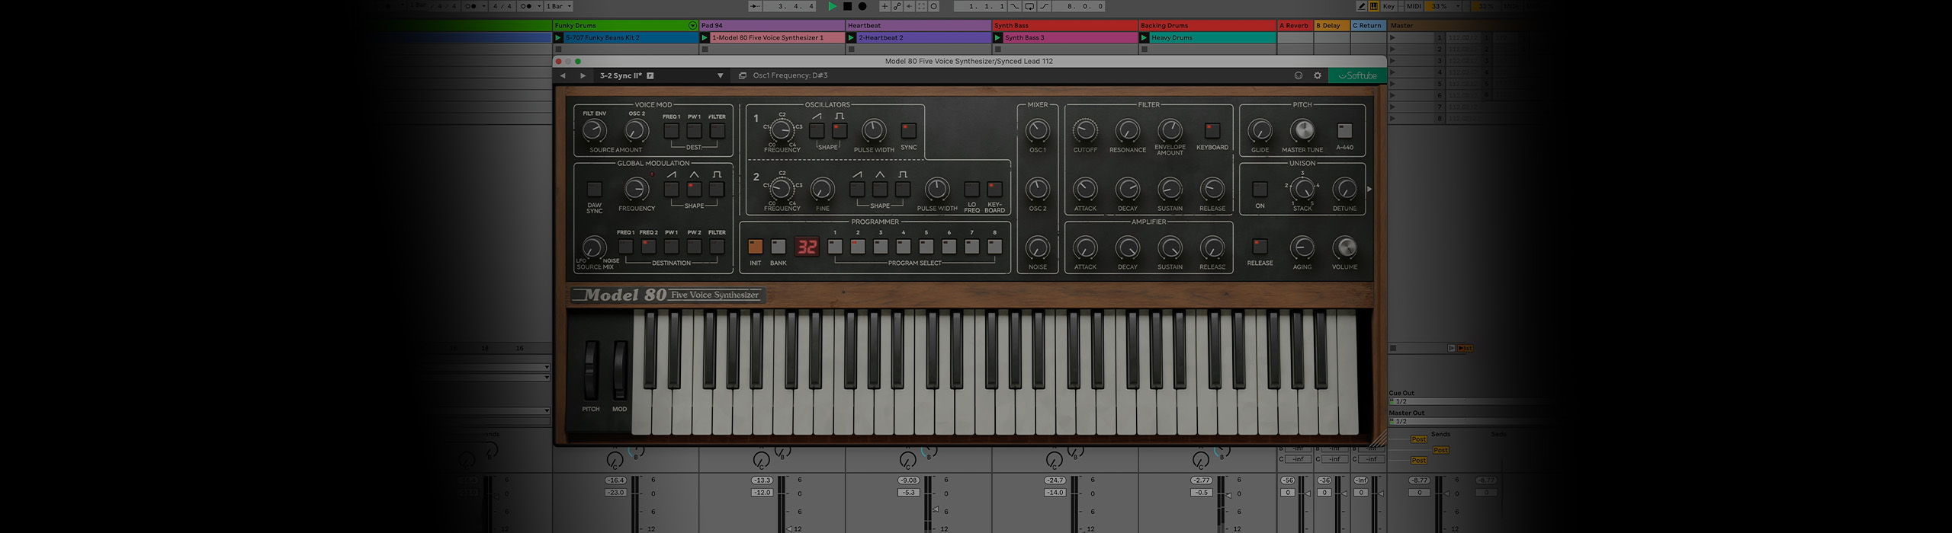This screenshot has width=1952, height=533.
Task: Launch the Heartbeat 2 clip
Action: coord(851,37)
